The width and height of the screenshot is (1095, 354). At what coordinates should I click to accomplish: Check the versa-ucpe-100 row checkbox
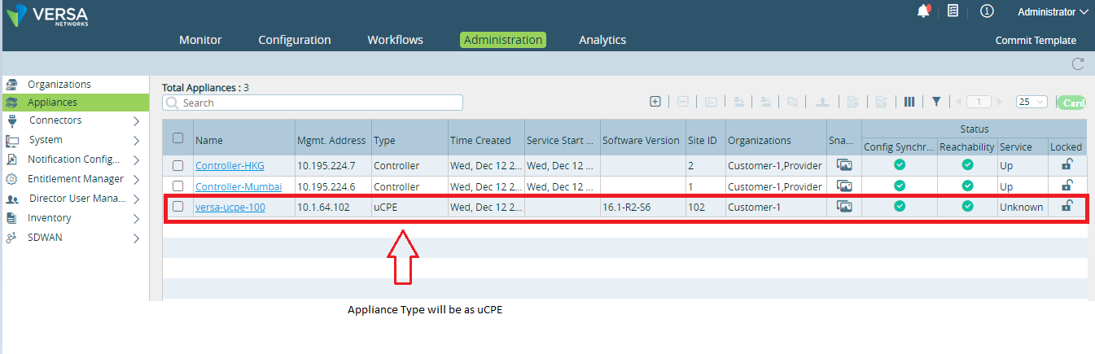coord(177,207)
